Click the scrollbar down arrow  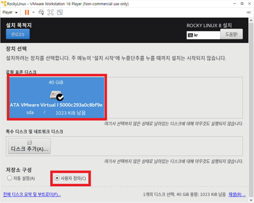[x=251, y=200]
